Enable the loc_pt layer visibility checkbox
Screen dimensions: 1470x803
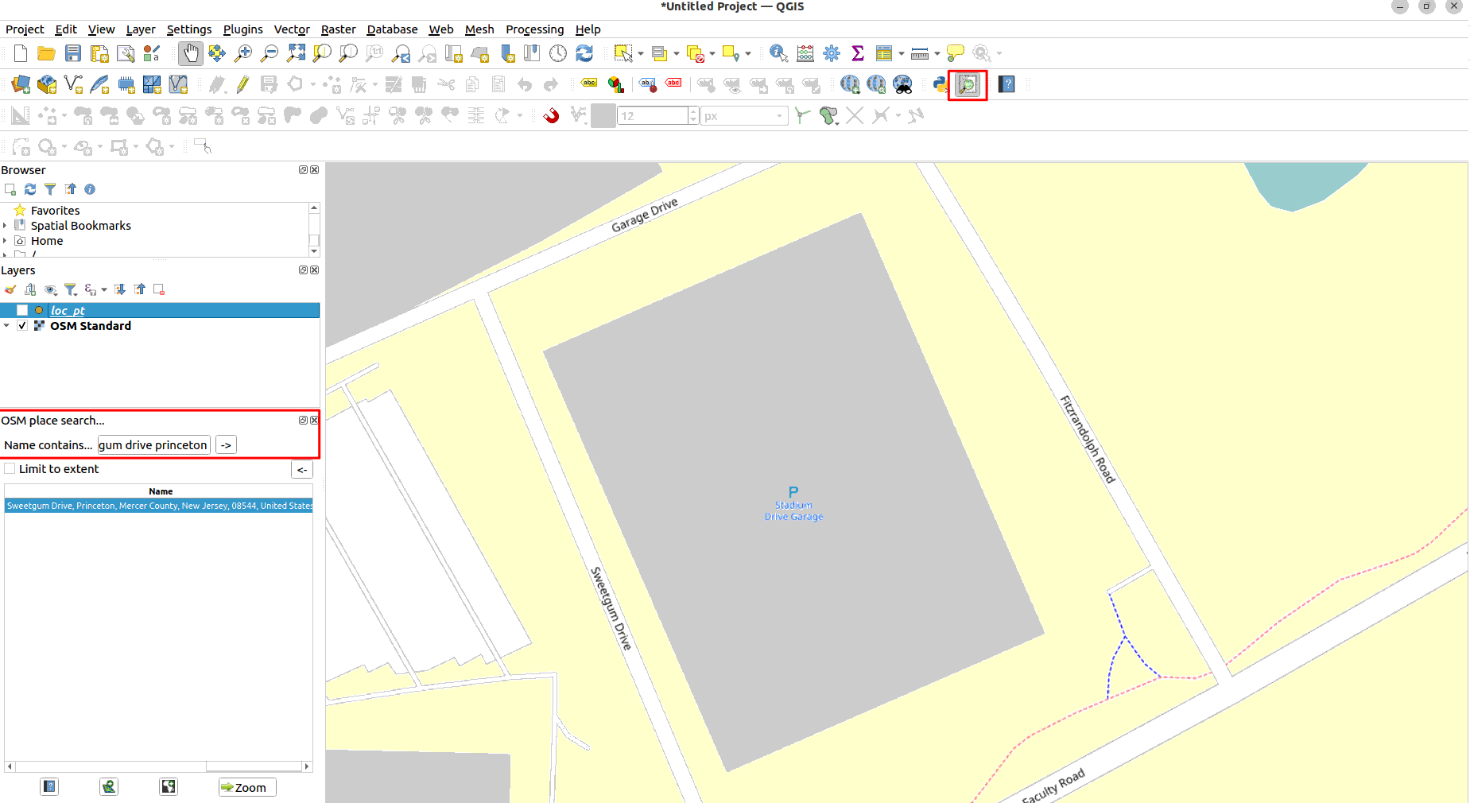22,310
